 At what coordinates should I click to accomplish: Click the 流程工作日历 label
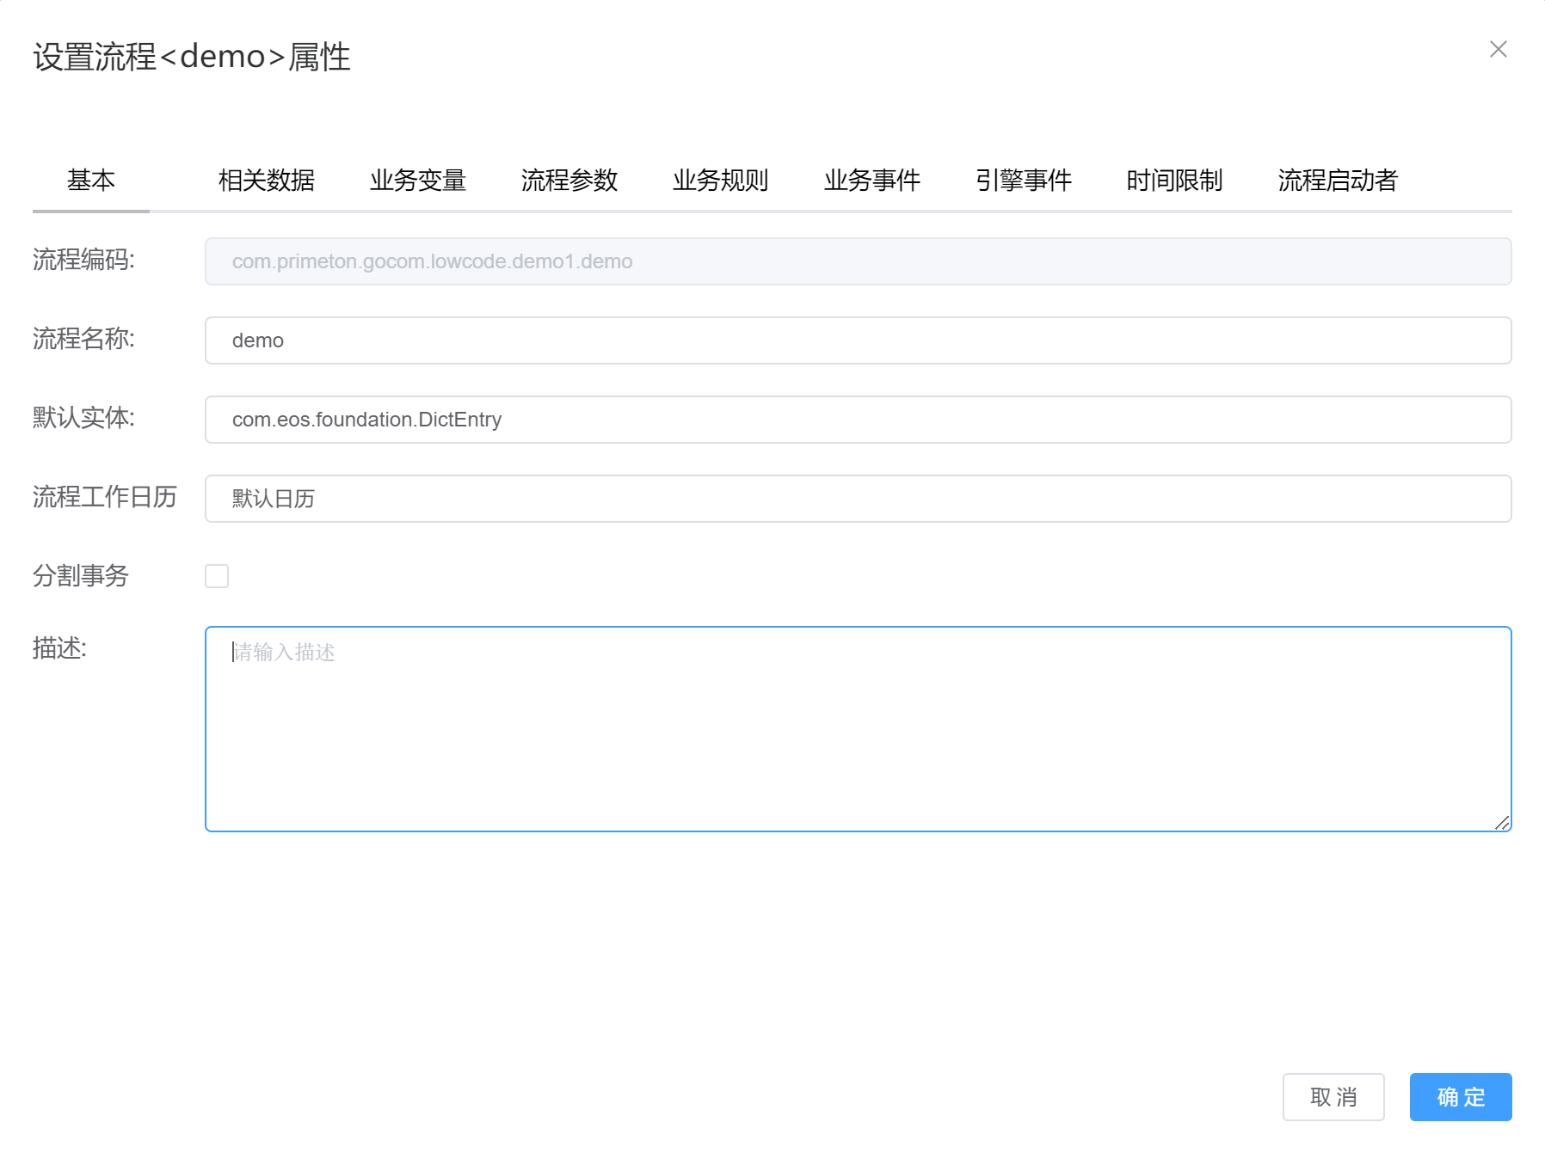click(x=105, y=497)
